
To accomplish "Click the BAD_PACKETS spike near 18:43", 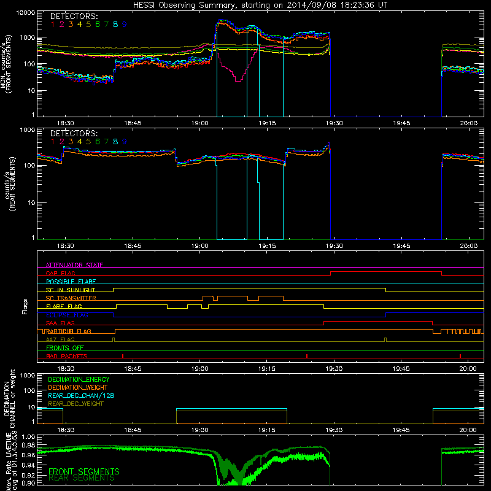I will pyautogui.click(x=123, y=356).
